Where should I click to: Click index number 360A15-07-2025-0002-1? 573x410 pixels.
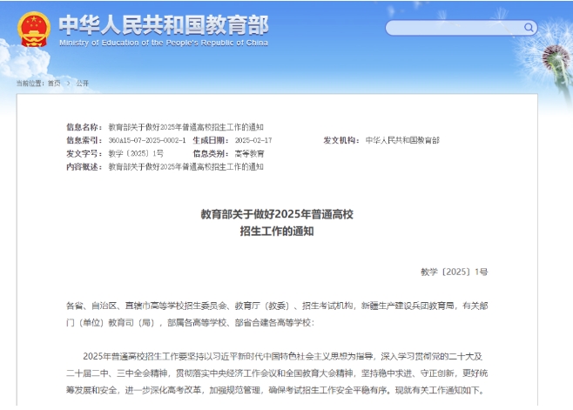coord(147,140)
